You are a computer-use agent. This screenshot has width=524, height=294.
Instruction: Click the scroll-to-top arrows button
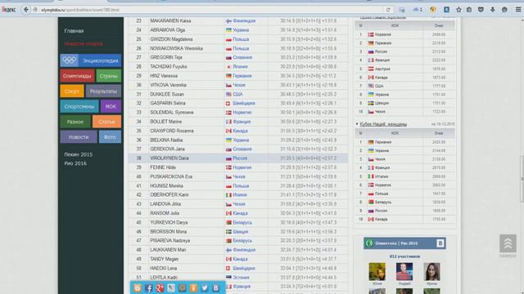point(508,243)
